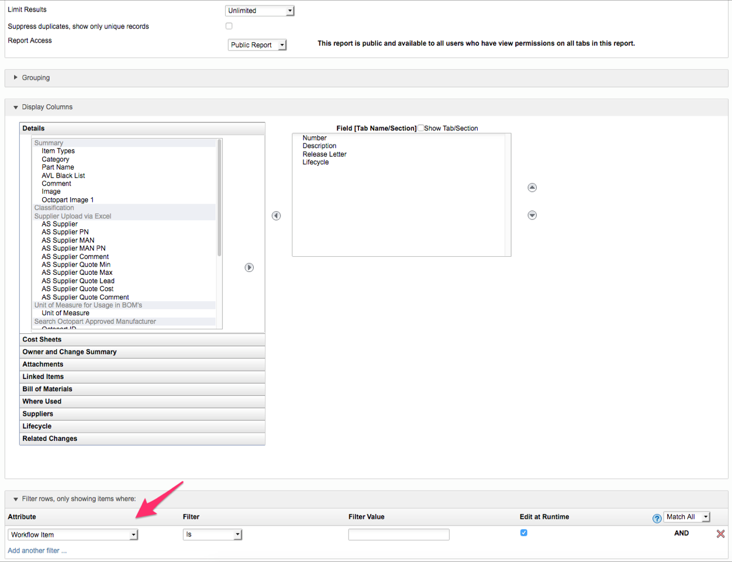This screenshot has width=732, height=562.
Task: Open the filter operator 'Is' dropdown
Action: pyautogui.click(x=212, y=534)
